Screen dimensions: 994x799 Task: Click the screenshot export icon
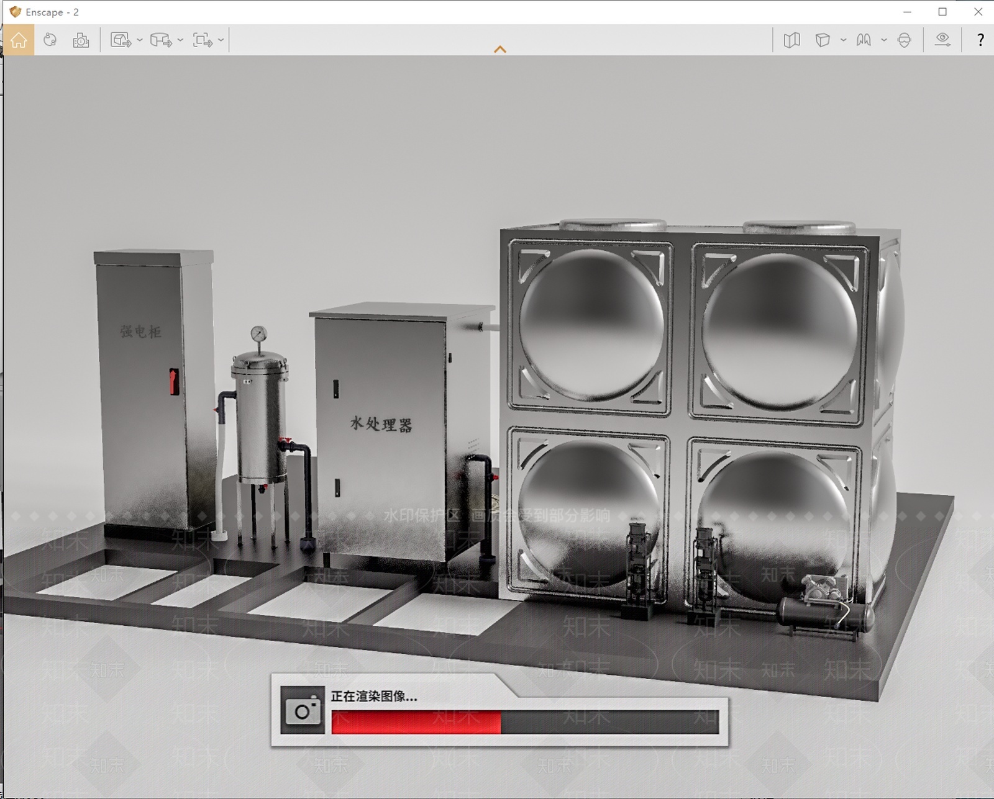coord(121,40)
